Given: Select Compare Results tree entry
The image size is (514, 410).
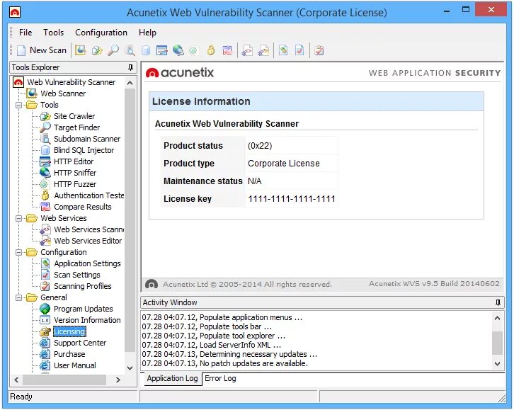Looking at the screenshot, I should point(83,207).
